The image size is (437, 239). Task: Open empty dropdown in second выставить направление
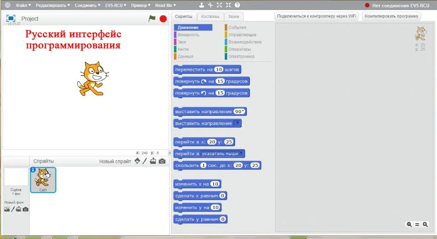[237, 123]
